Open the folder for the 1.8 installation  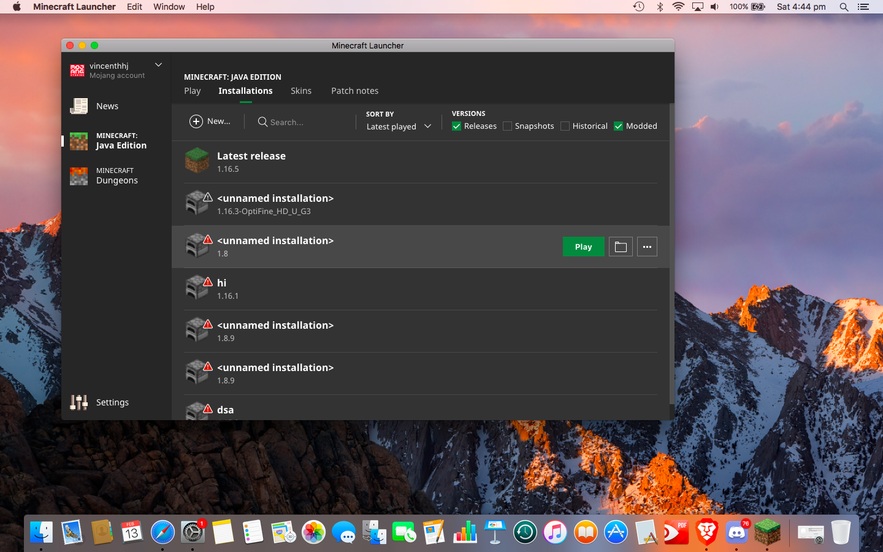[x=621, y=247]
